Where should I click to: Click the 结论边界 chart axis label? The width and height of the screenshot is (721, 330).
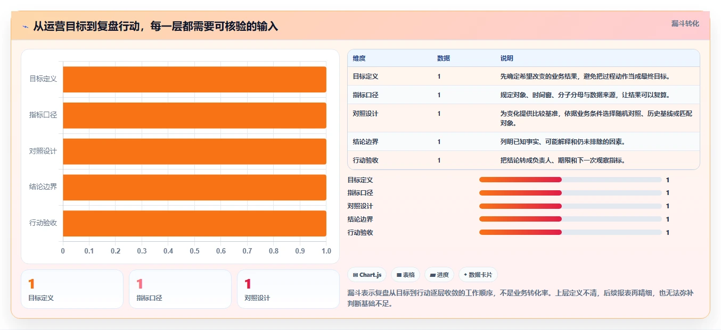[43, 187]
